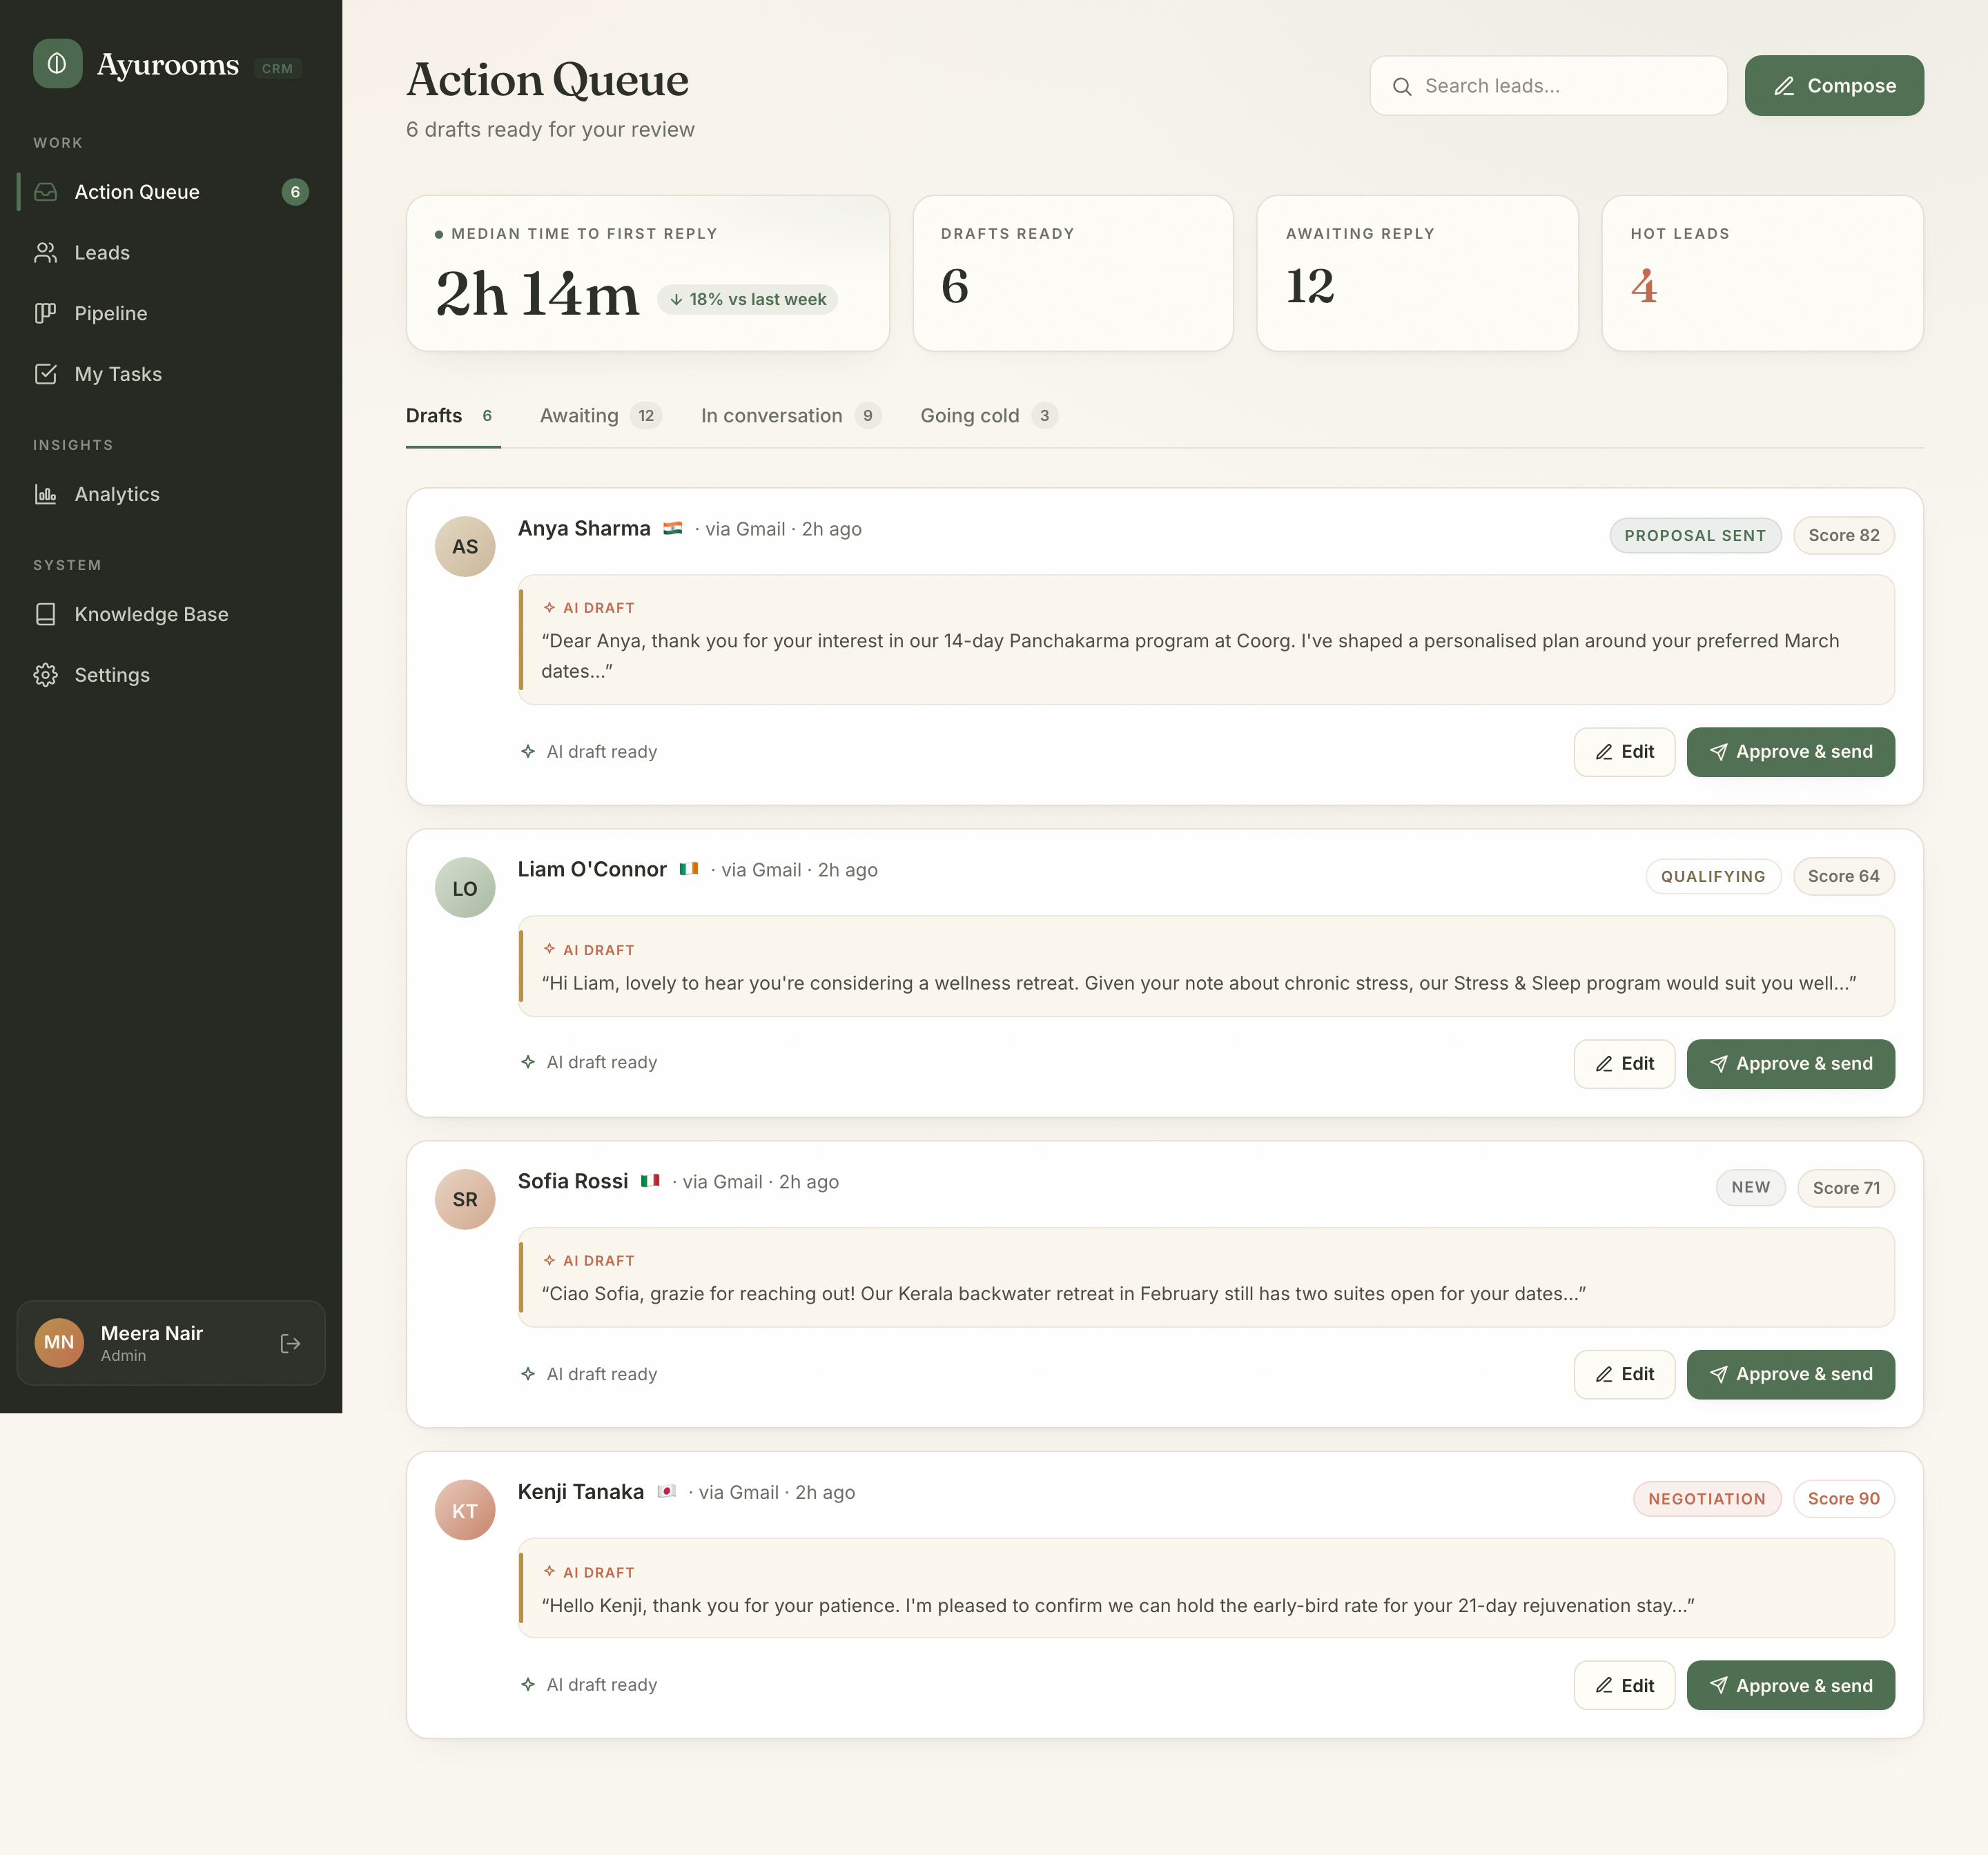The width and height of the screenshot is (1988, 1855).
Task: Open the Pipeline sidebar item
Action: pyautogui.click(x=171, y=313)
